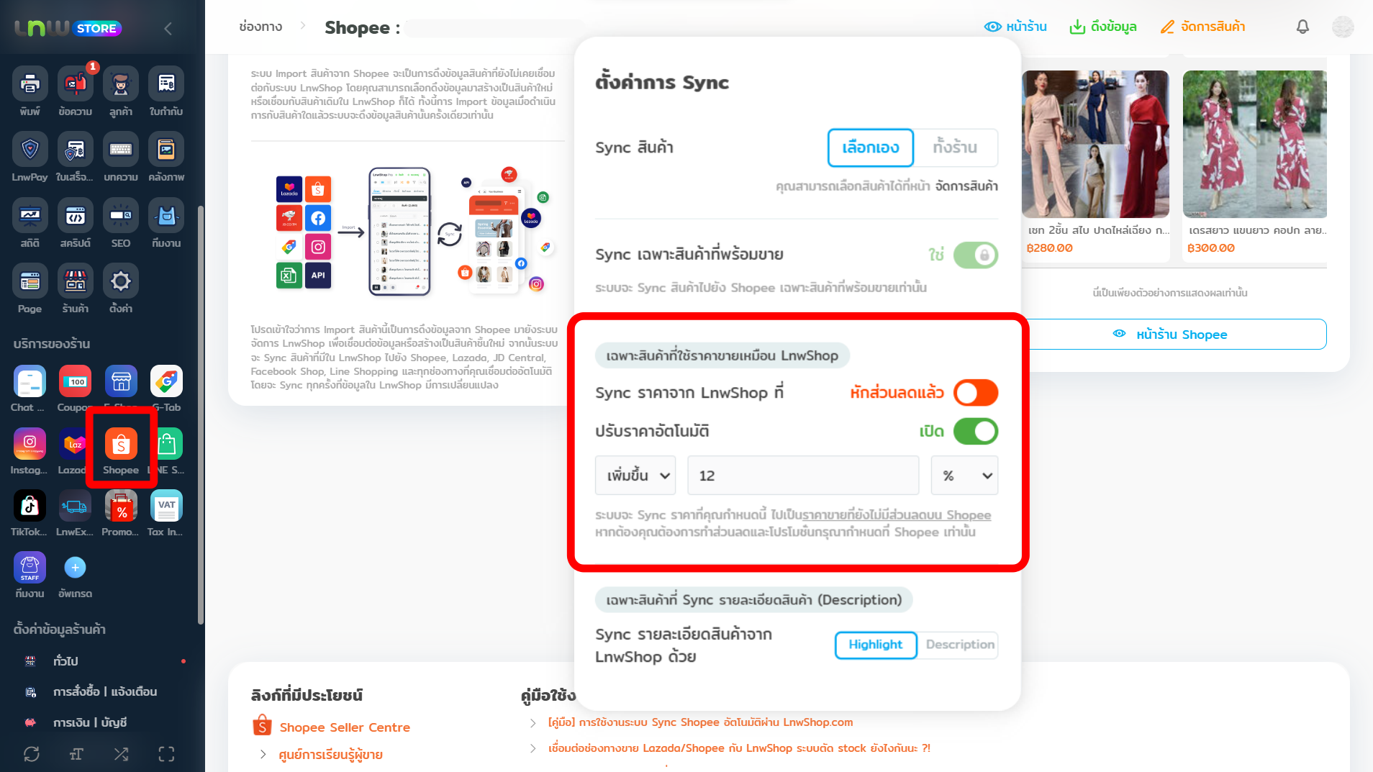Open the SEO tool icon
The image size is (1373, 772).
(121, 216)
